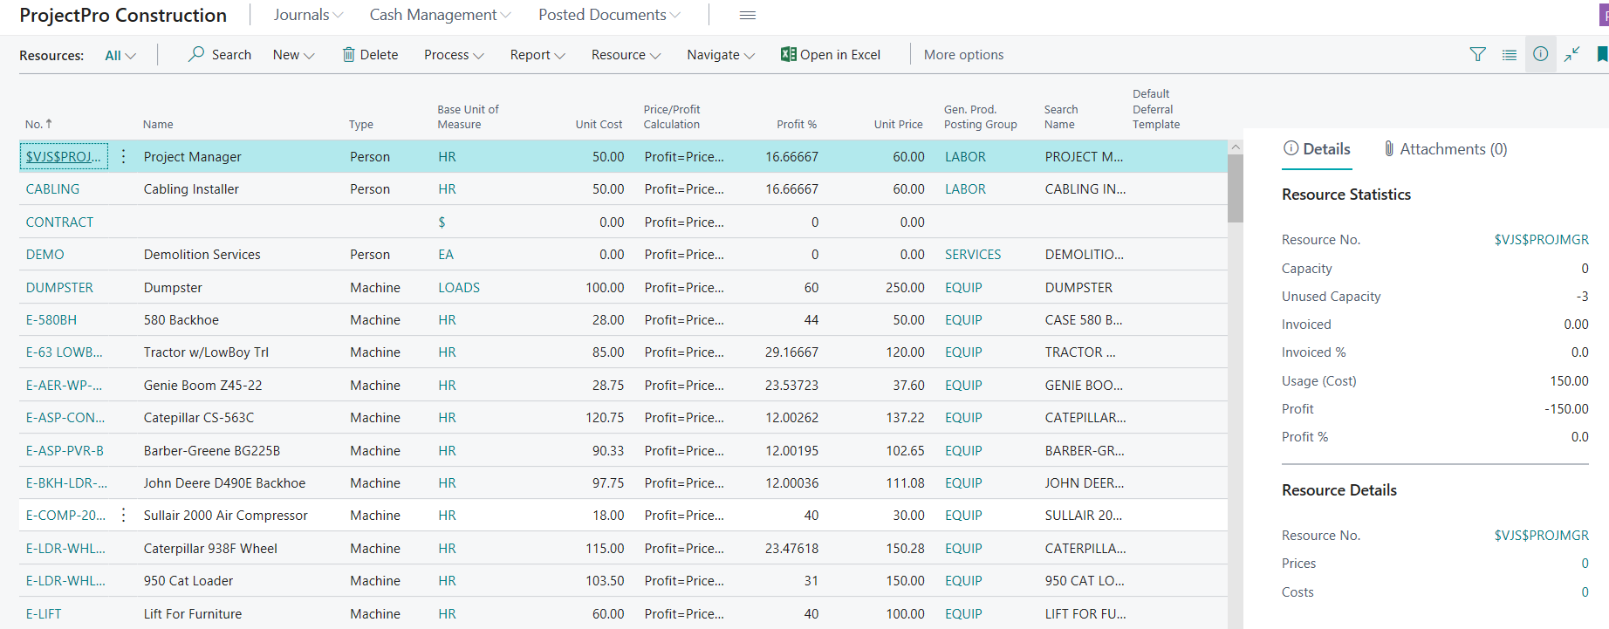Viewport: 1609px width, 629px height.
Task: Open the filter pane funnel icon
Action: 1477,54
